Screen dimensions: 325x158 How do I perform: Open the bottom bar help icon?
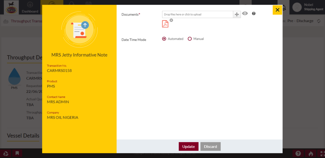298,154
